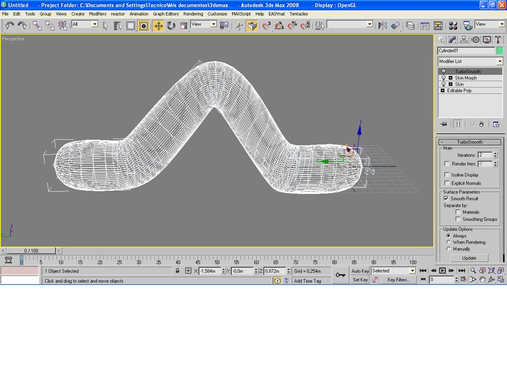Switch to the Hierarchy panel icon
507x380 pixels.
[x=464, y=40]
